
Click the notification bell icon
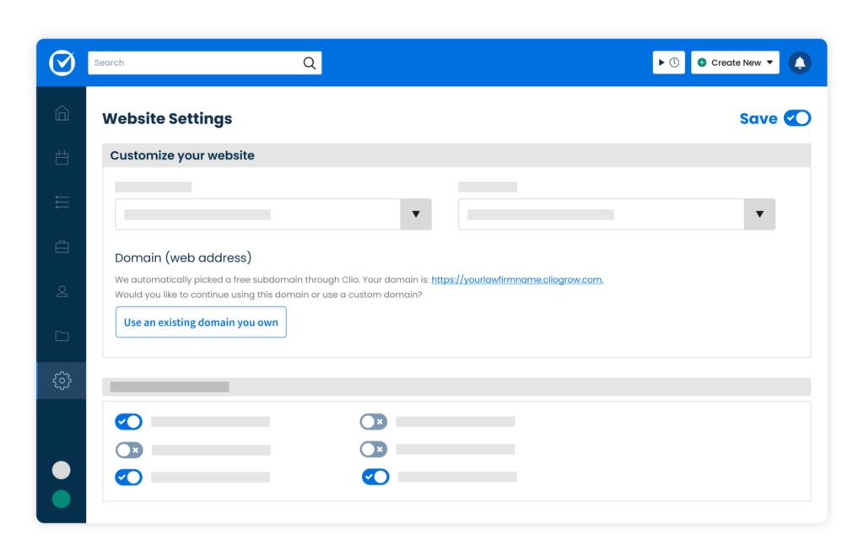click(800, 62)
